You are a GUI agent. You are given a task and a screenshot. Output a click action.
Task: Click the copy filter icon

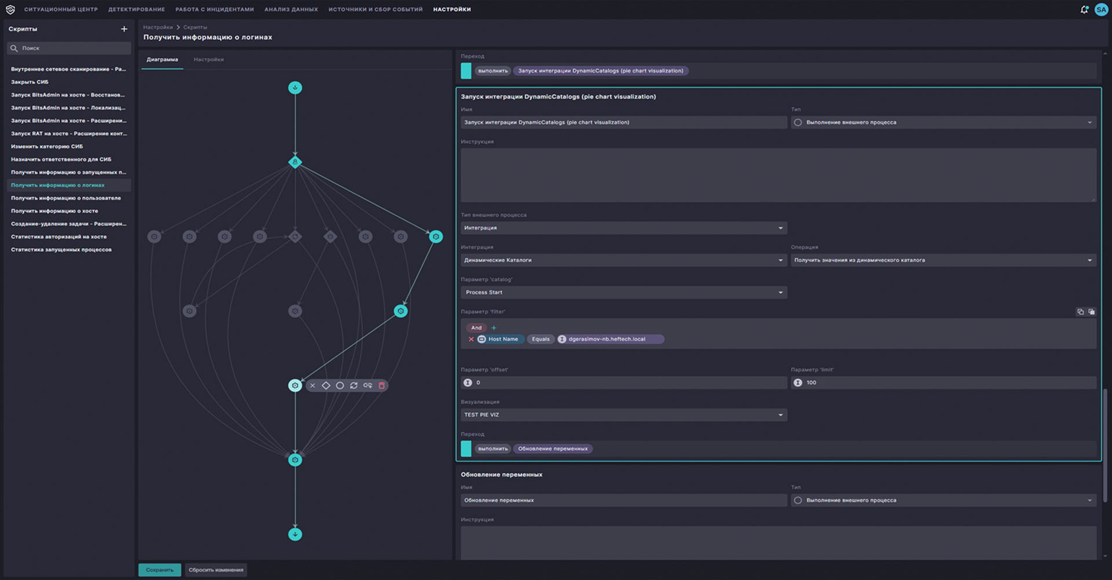[1080, 312]
